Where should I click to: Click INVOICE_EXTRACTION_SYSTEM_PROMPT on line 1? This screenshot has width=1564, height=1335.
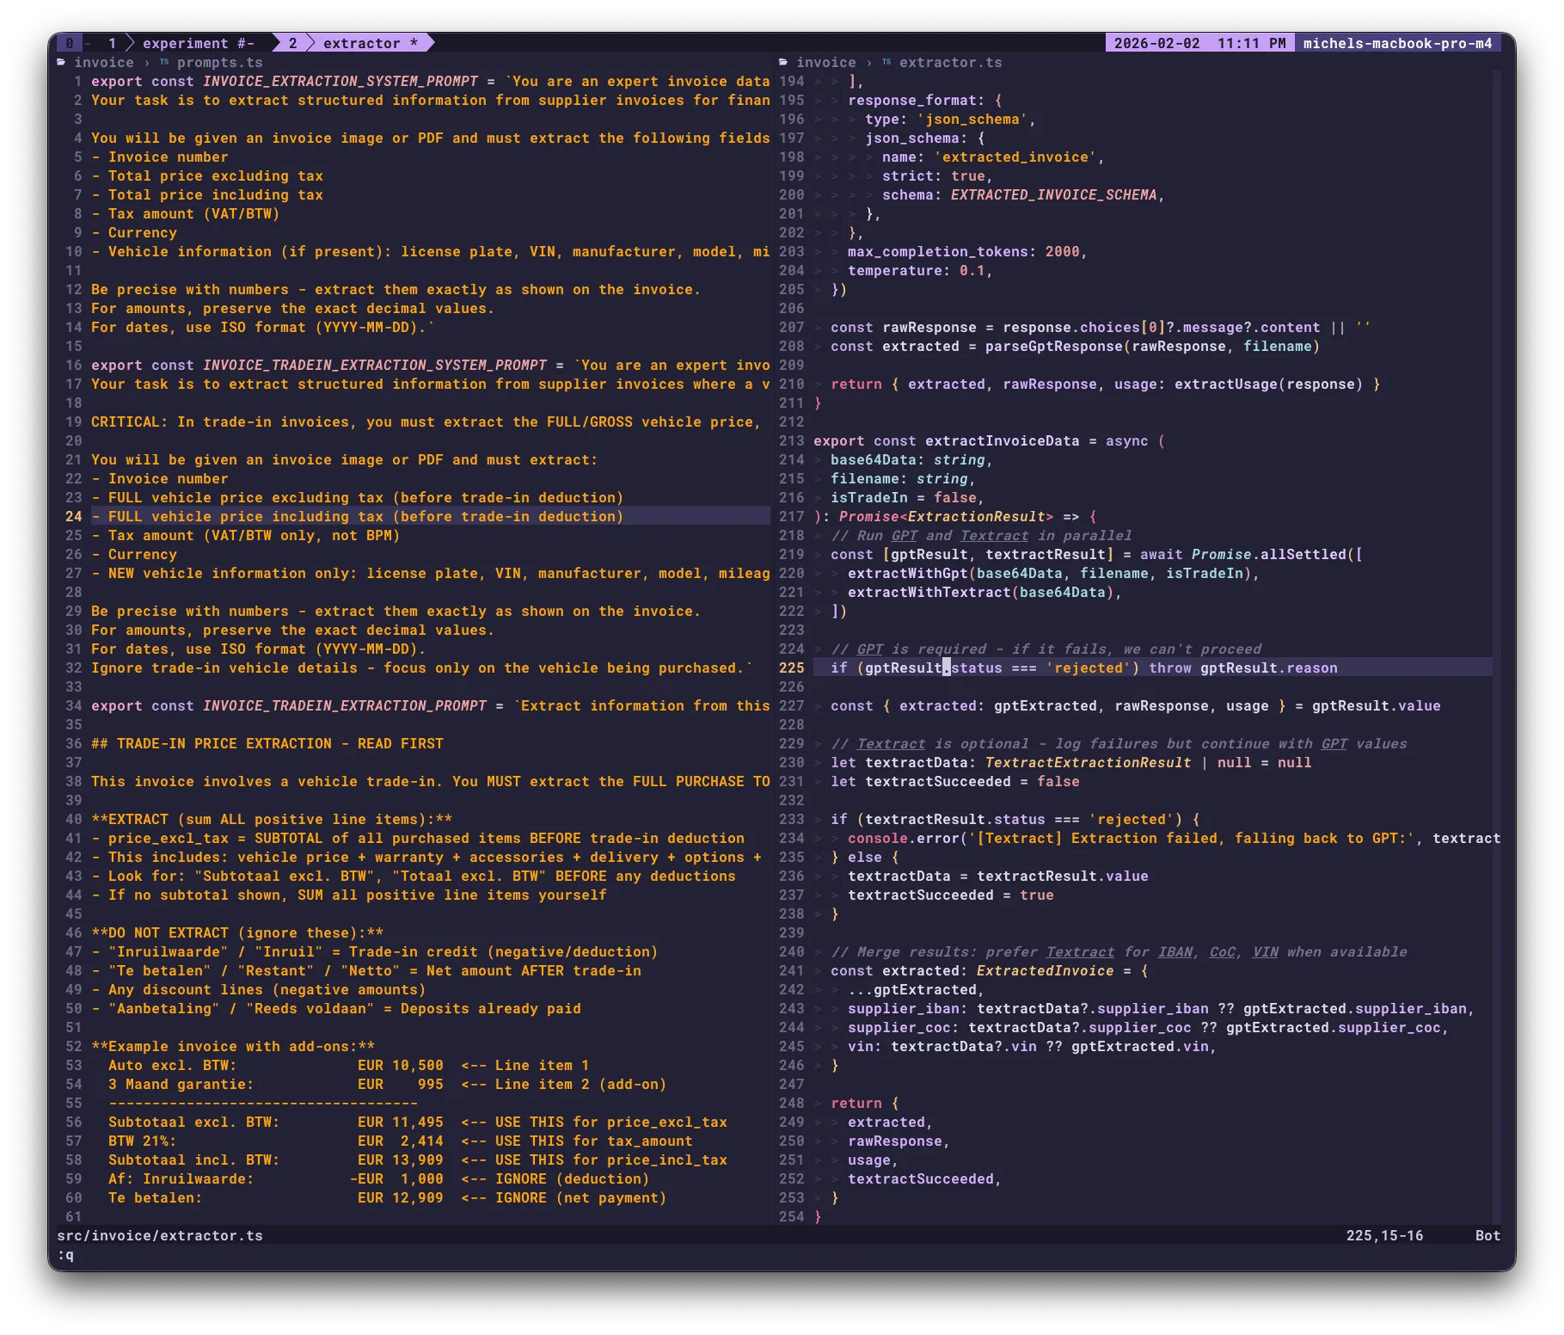[340, 82]
